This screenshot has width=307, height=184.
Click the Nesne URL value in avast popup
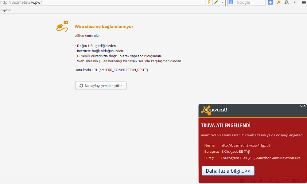[245, 145]
